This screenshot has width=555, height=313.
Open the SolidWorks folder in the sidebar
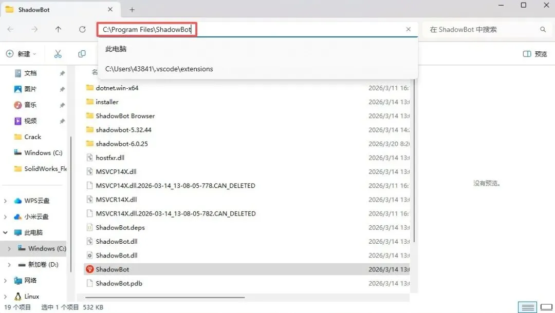(45, 168)
